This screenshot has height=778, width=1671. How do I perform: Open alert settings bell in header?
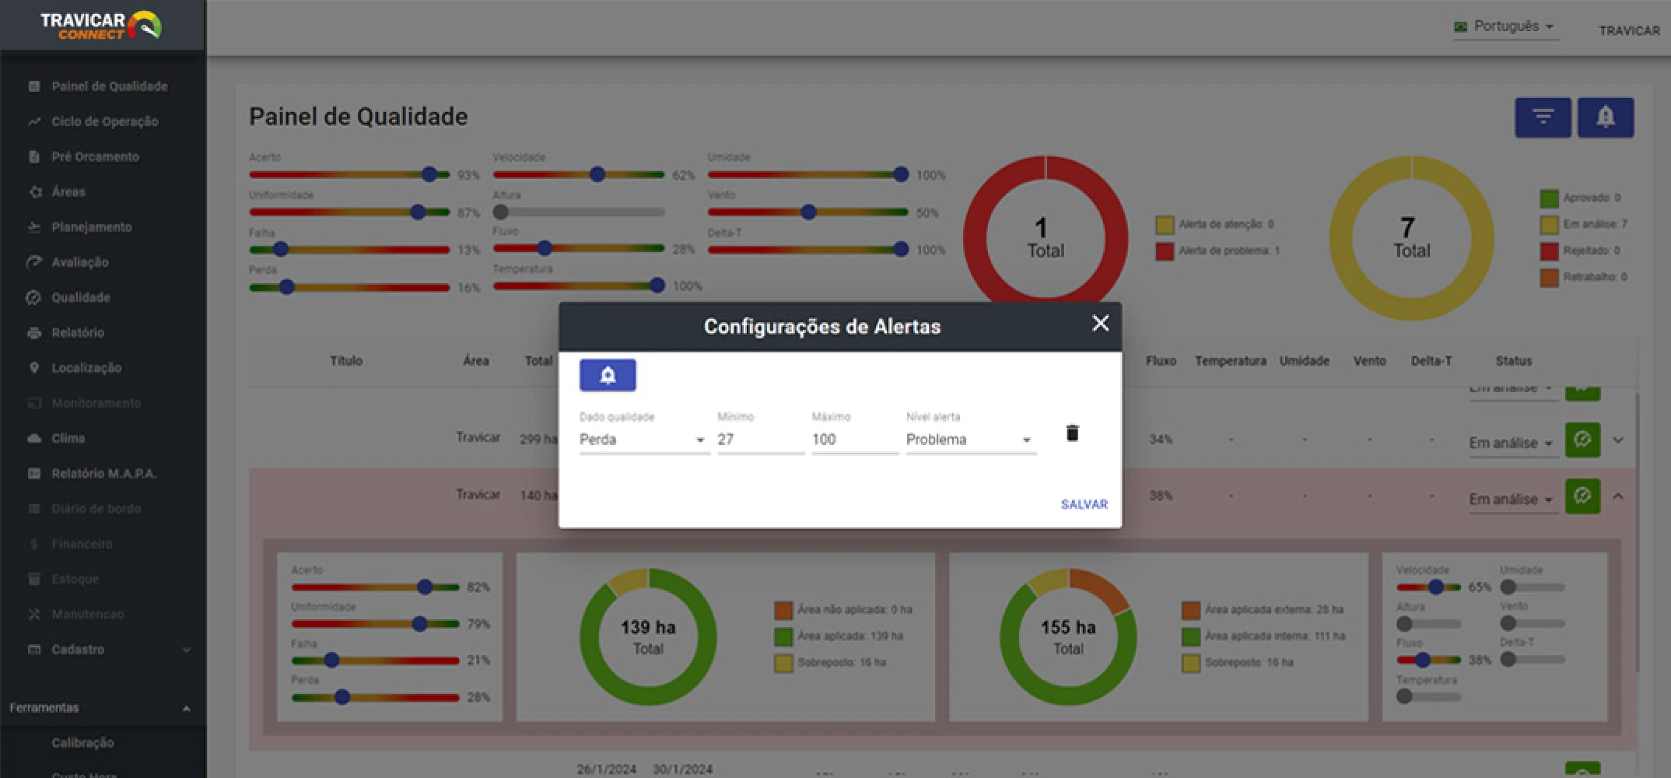[x=1605, y=117]
